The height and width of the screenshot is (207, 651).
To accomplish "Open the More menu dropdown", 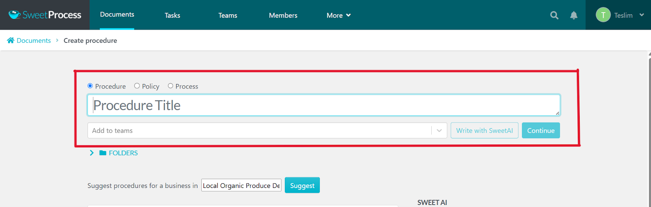I will click(x=339, y=15).
